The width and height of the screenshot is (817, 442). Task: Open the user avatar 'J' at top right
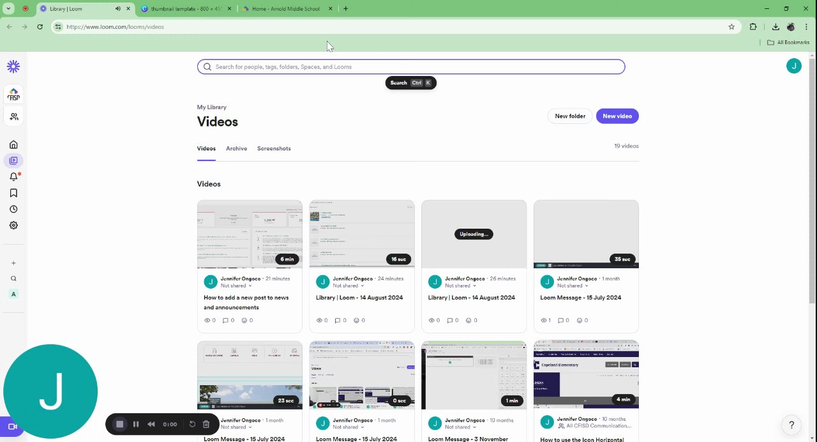point(794,66)
